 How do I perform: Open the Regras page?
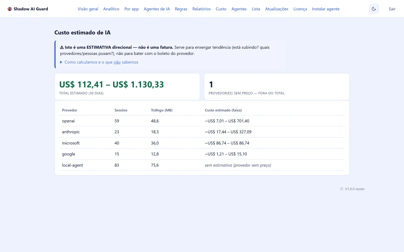[181, 9]
